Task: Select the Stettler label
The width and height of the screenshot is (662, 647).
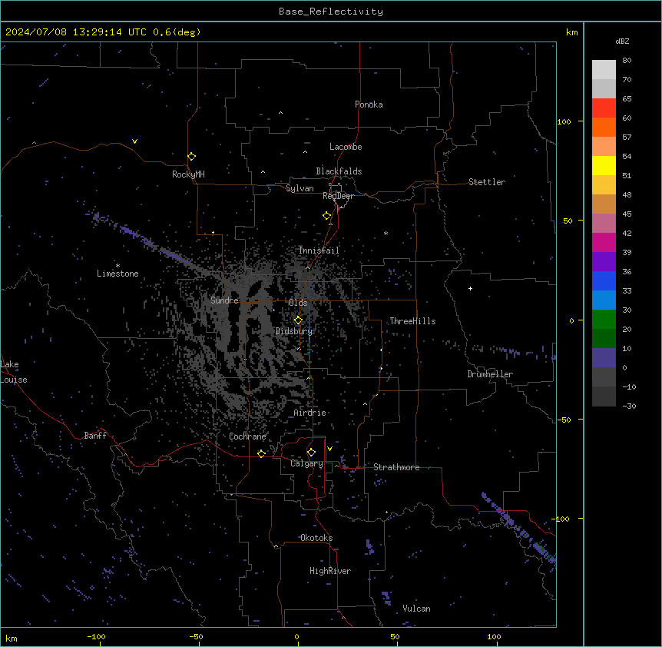Action: point(487,182)
